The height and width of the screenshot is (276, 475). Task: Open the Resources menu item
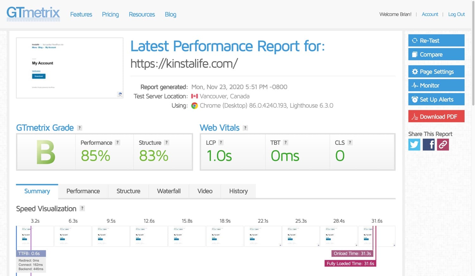[x=142, y=14]
